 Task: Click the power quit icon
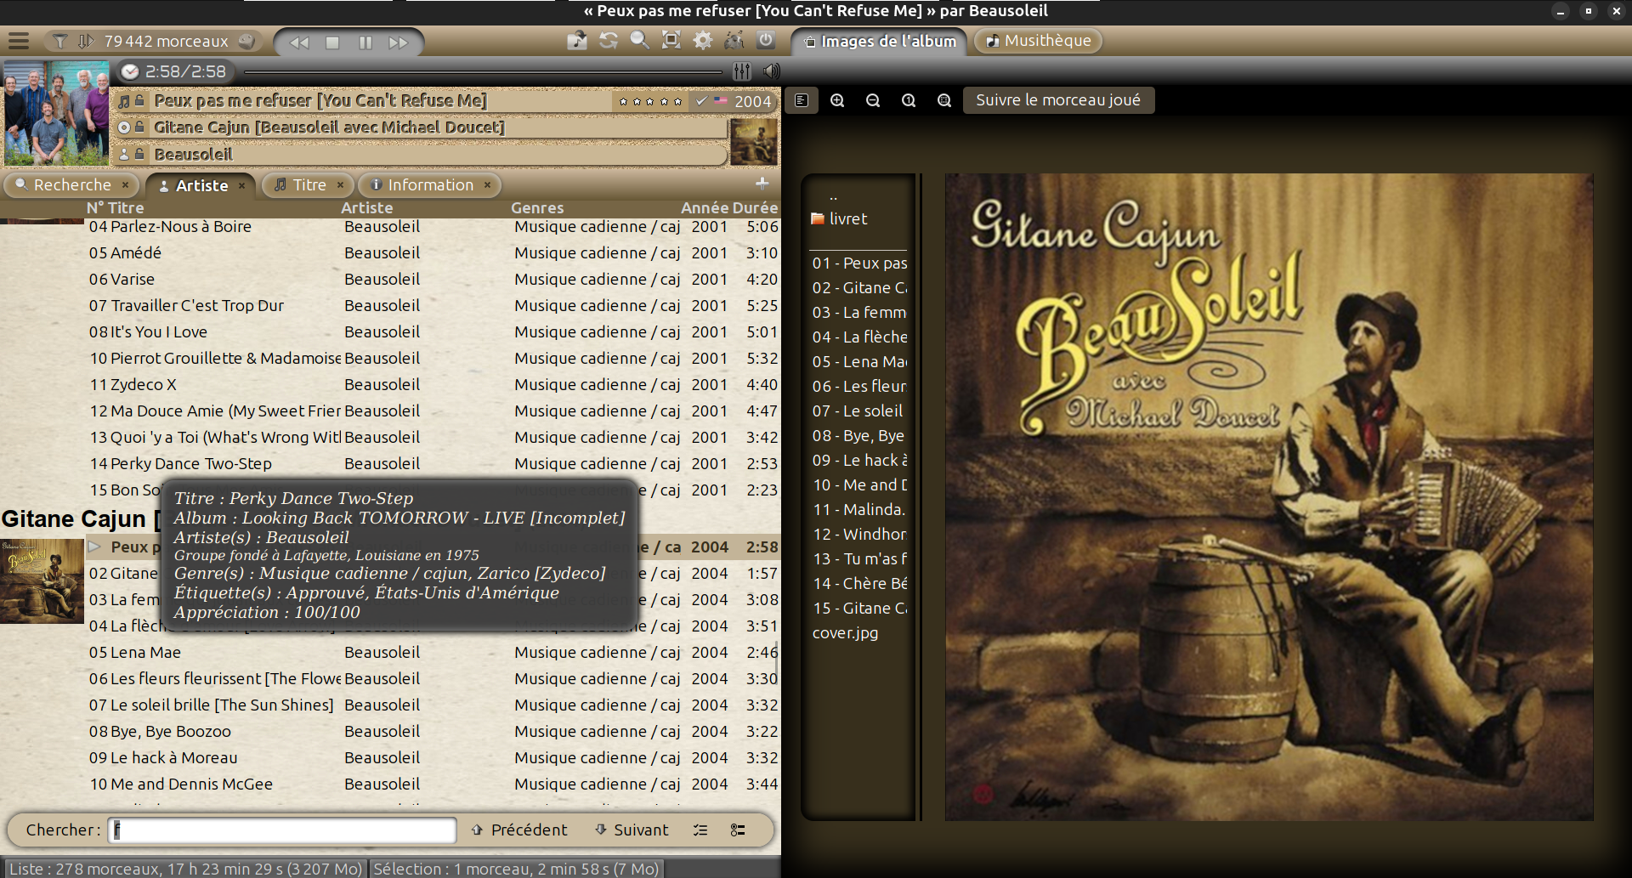coord(766,40)
